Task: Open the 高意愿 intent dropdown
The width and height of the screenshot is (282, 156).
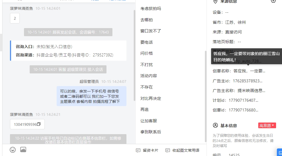Action: pyautogui.click(x=267, y=126)
